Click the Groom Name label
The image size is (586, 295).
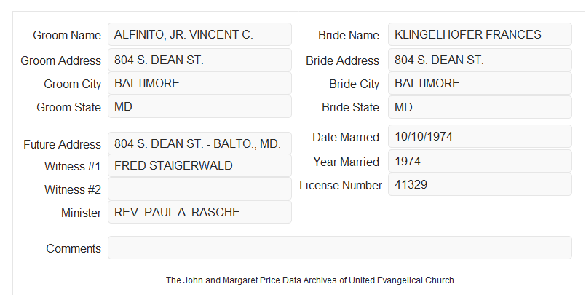67,35
